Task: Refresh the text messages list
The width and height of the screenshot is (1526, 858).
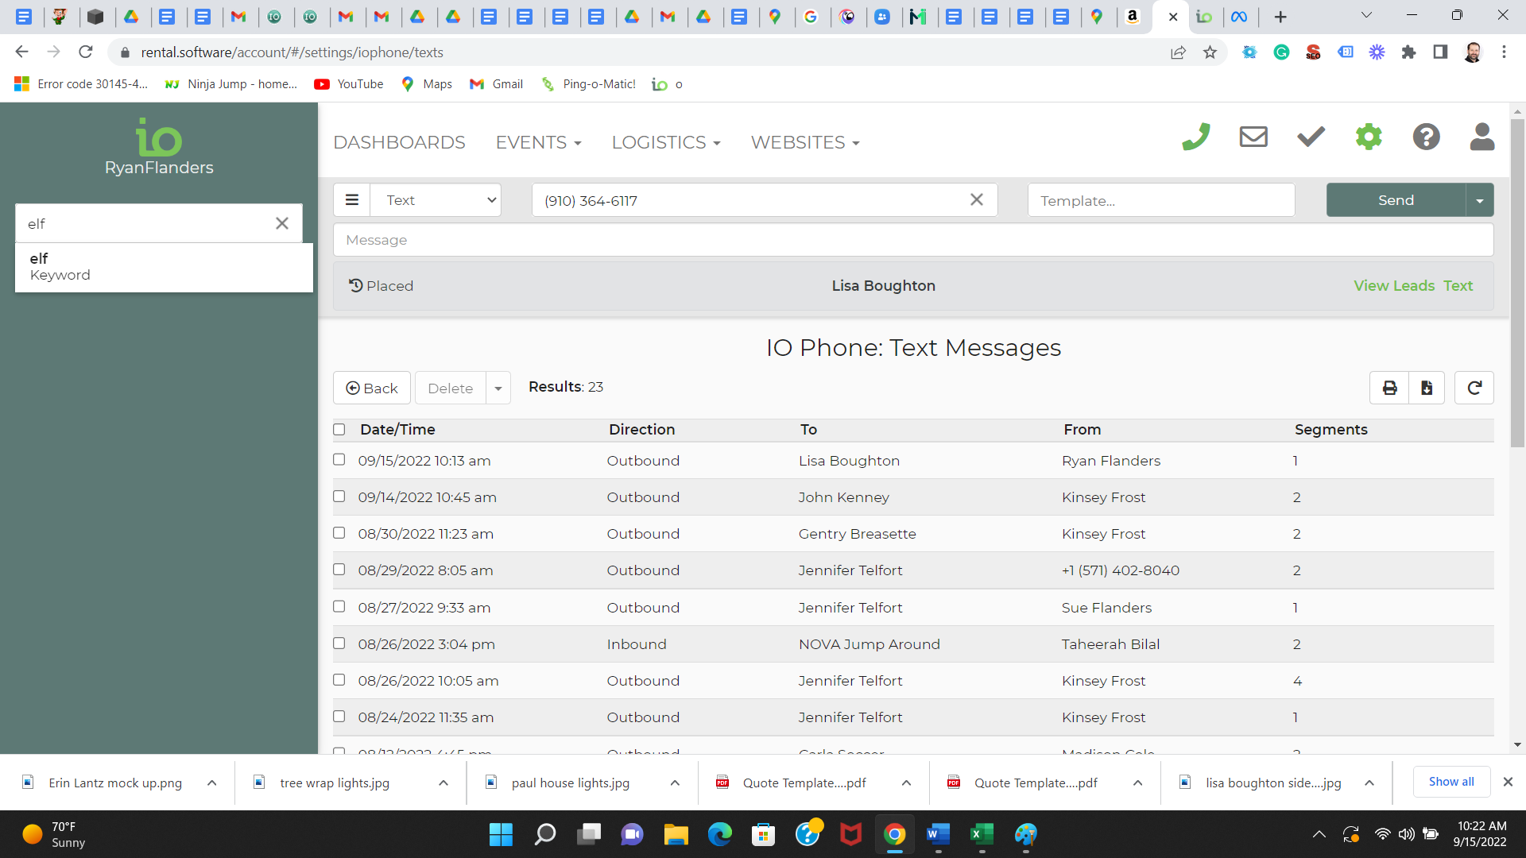Action: tap(1474, 388)
